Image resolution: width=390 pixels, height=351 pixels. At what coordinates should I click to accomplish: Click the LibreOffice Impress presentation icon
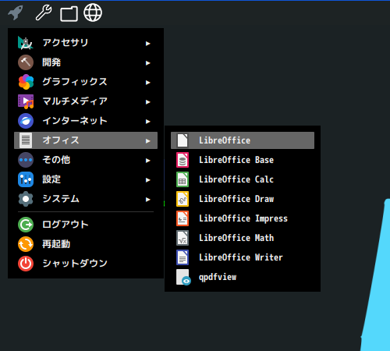(x=183, y=218)
